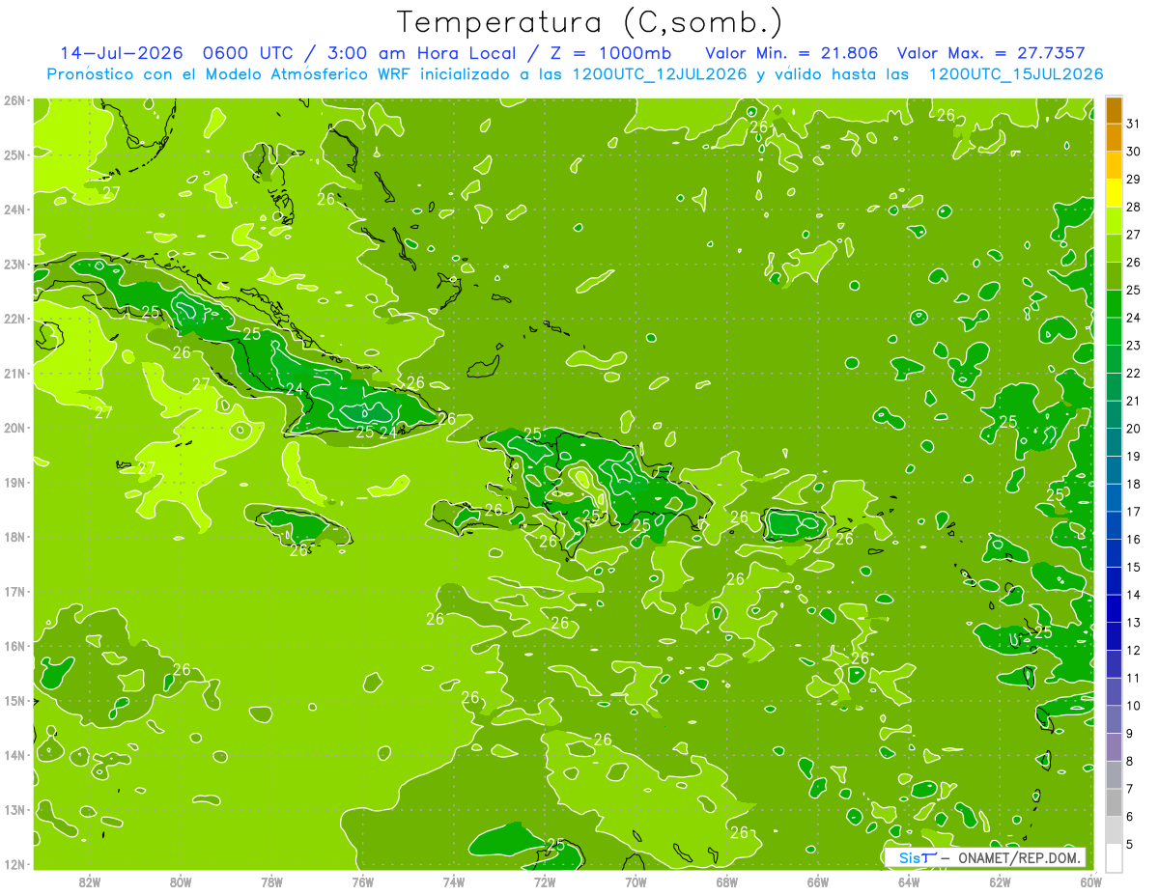
Task: Click the '68W' longitude axis label
Action: coord(726,881)
